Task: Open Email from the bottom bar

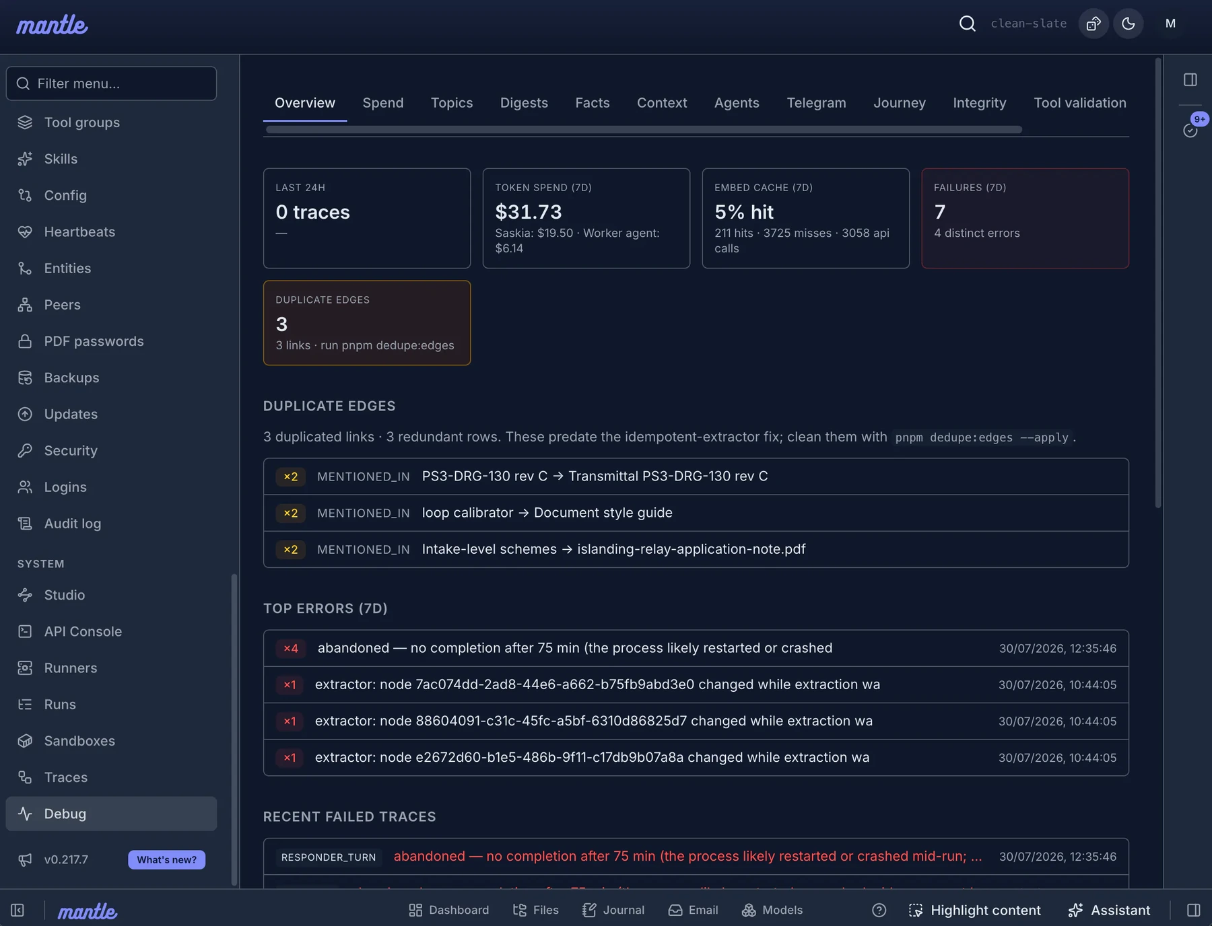Action: (x=694, y=910)
